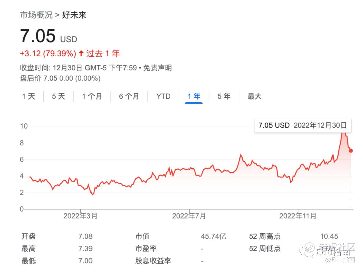Open the 市场概况 breadcrumb link
The image size is (362, 268).
point(37,15)
